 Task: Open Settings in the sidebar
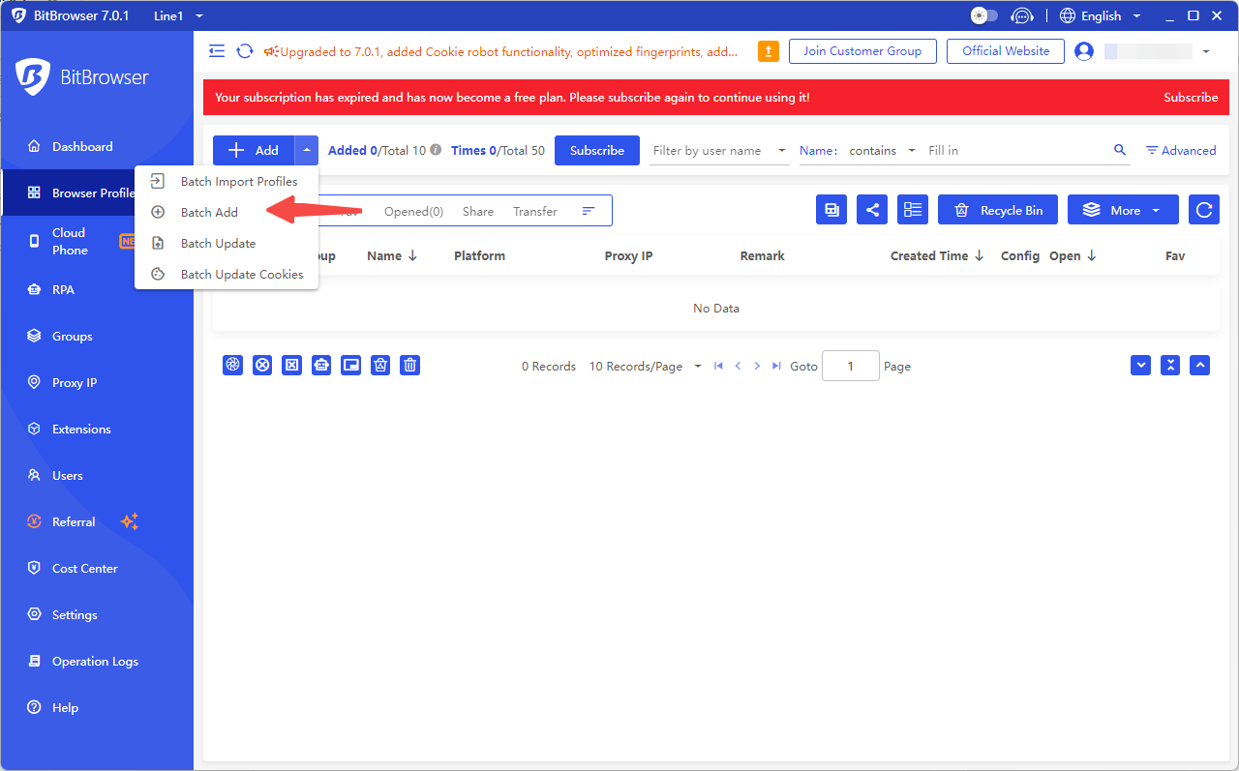(x=97, y=614)
